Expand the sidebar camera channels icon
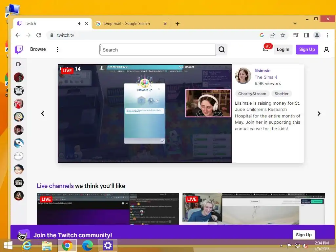 19,64
